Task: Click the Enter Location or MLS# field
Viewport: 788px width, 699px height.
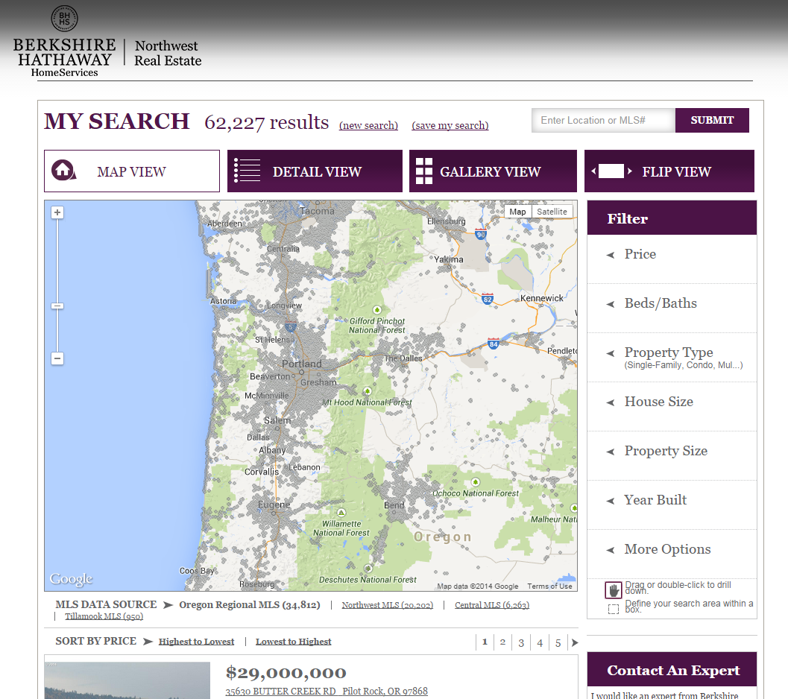Action: (604, 120)
